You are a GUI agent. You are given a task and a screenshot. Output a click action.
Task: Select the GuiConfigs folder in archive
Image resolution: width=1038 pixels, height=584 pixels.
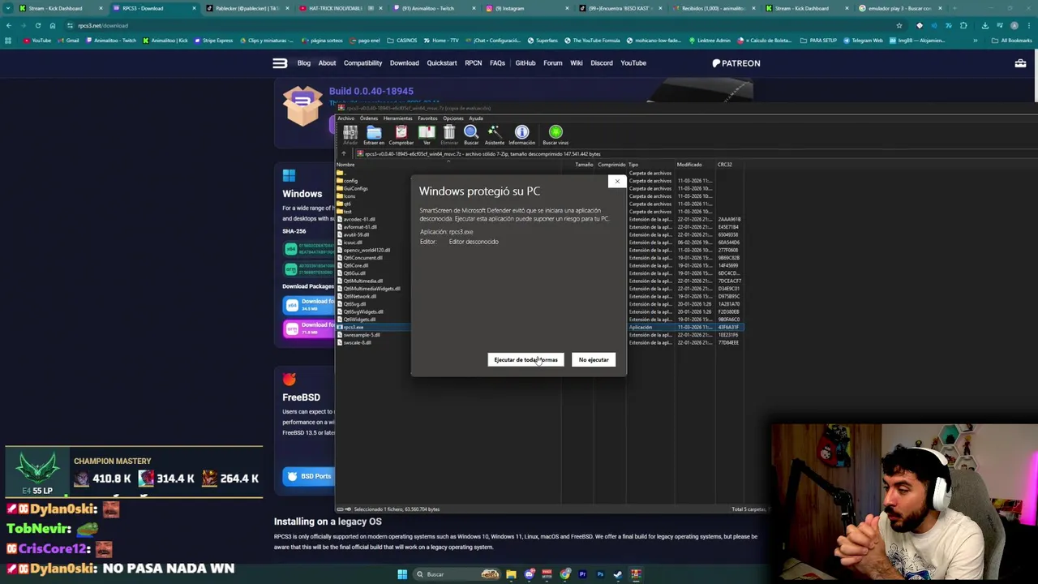click(355, 188)
